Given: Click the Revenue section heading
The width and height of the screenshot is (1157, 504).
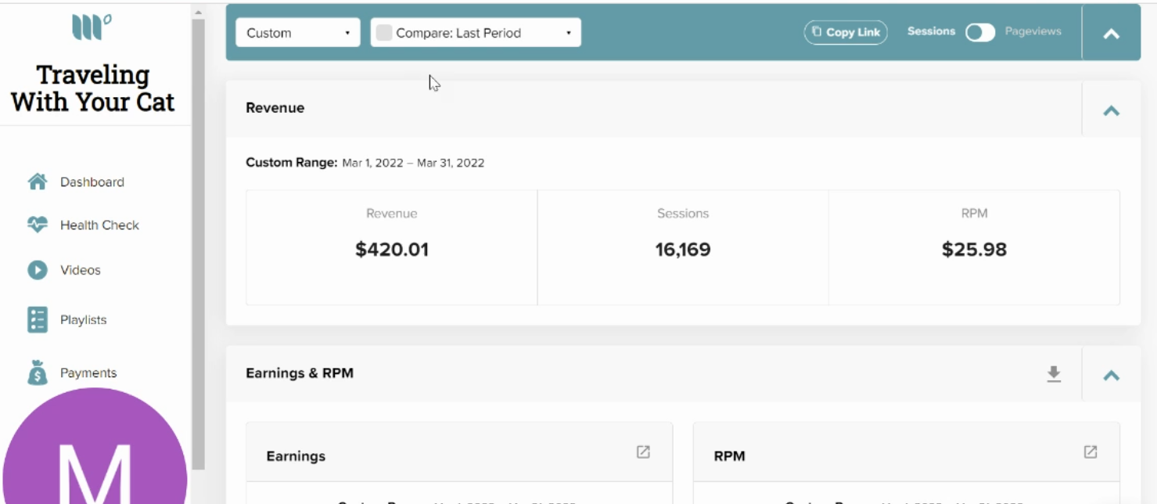Looking at the screenshot, I should click(x=275, y=108).
